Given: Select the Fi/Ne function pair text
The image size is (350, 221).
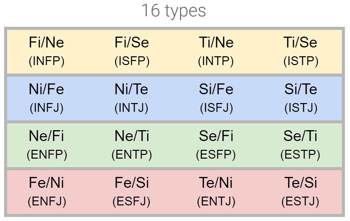Looking at the screenshot, I should coord(46,43).
